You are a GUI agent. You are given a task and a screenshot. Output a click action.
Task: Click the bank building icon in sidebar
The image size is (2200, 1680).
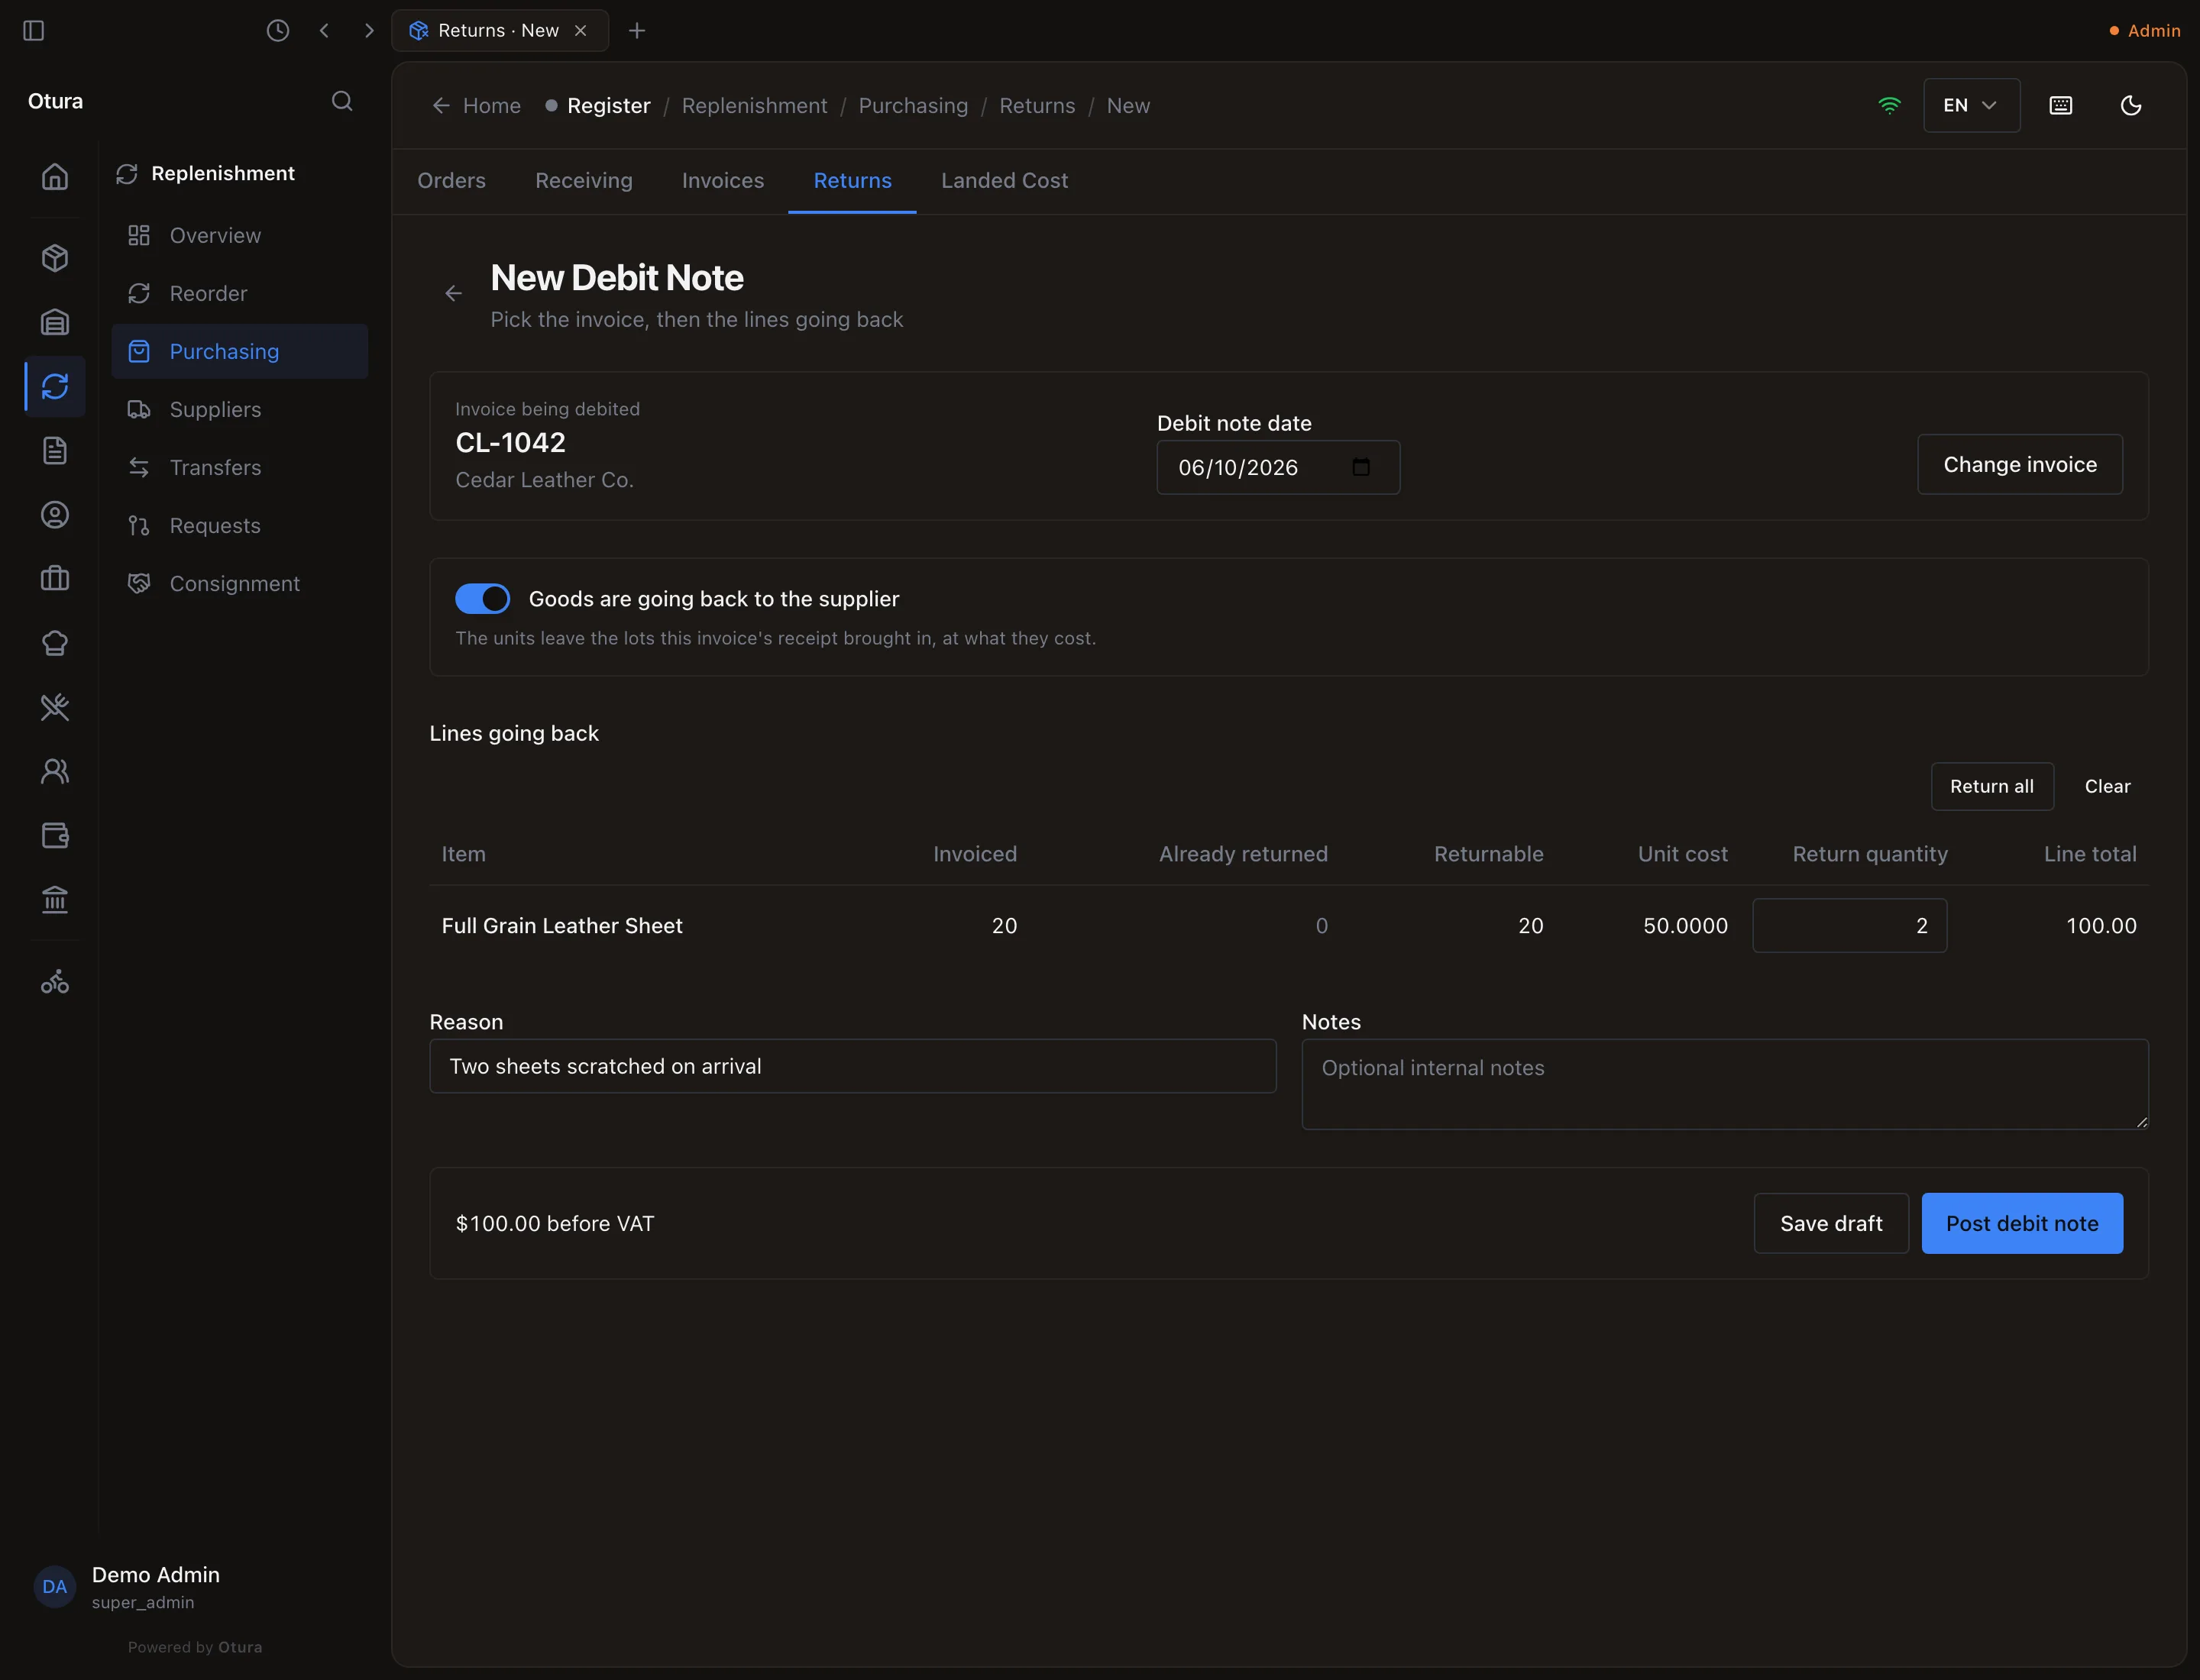point(55,900)
